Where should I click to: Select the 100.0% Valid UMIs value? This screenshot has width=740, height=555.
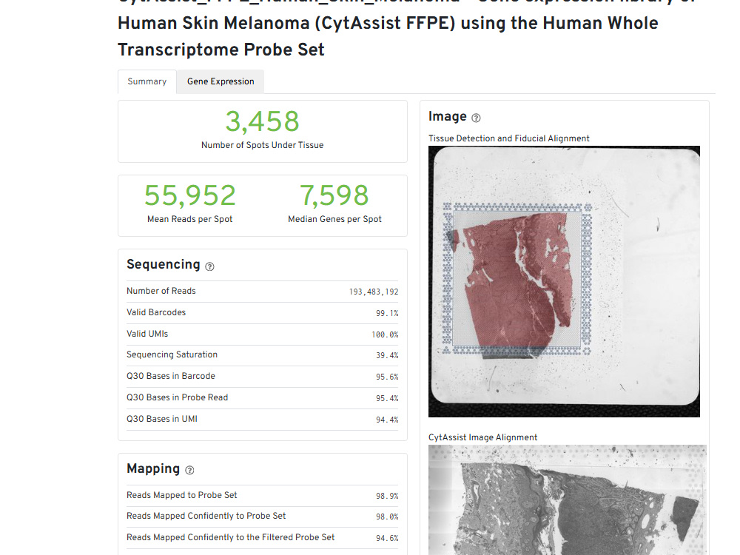click(x=385, y=334)
